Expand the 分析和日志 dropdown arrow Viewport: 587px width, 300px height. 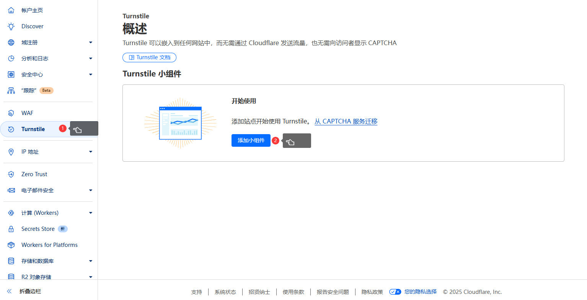click(x=91, y=58)
